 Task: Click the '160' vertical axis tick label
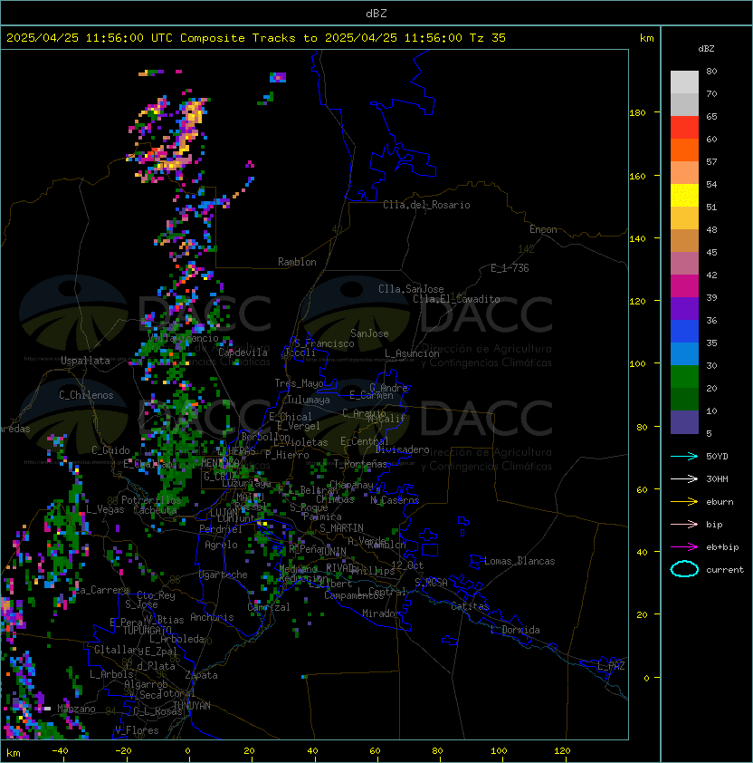(637, 176)
